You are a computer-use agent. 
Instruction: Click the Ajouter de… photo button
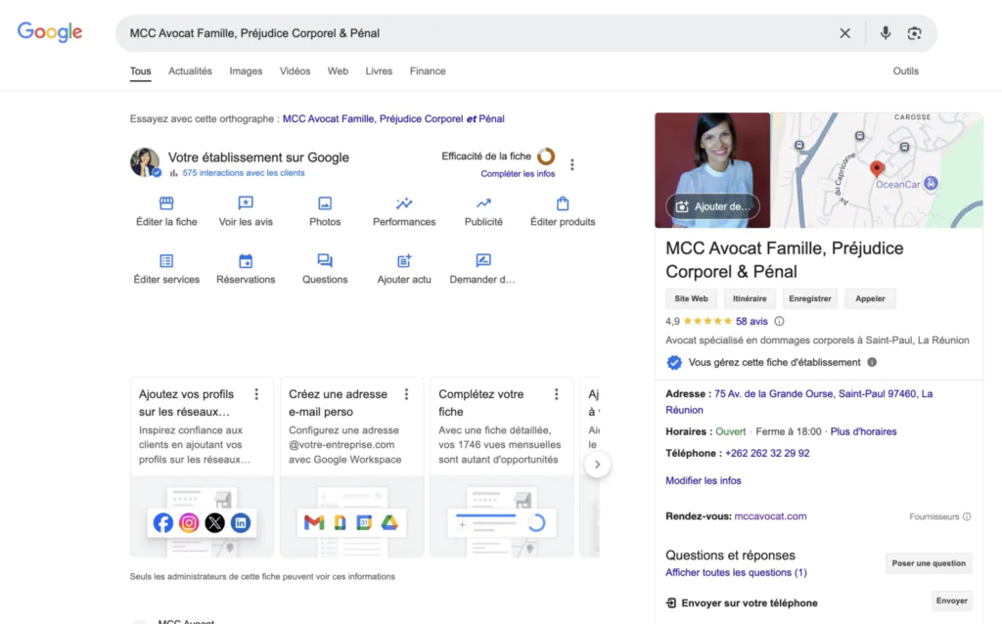[x=712, y=206]
